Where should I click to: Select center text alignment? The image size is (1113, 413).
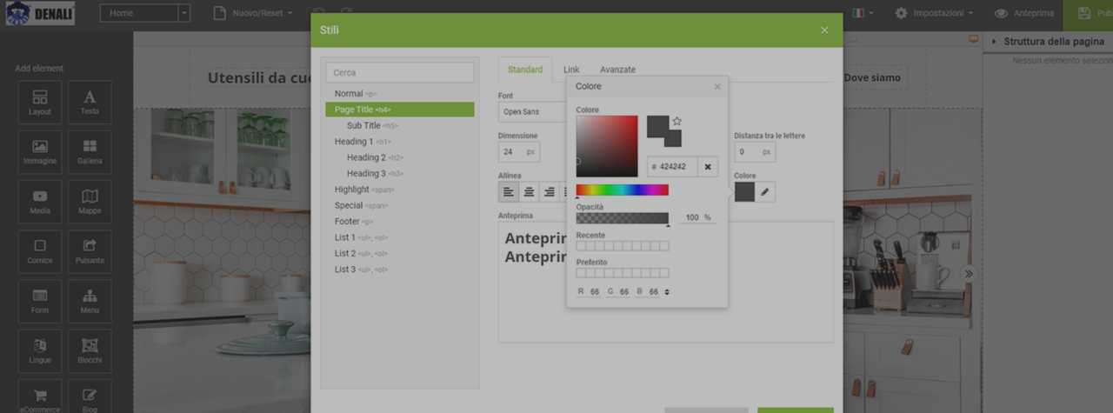click(529, 192)
